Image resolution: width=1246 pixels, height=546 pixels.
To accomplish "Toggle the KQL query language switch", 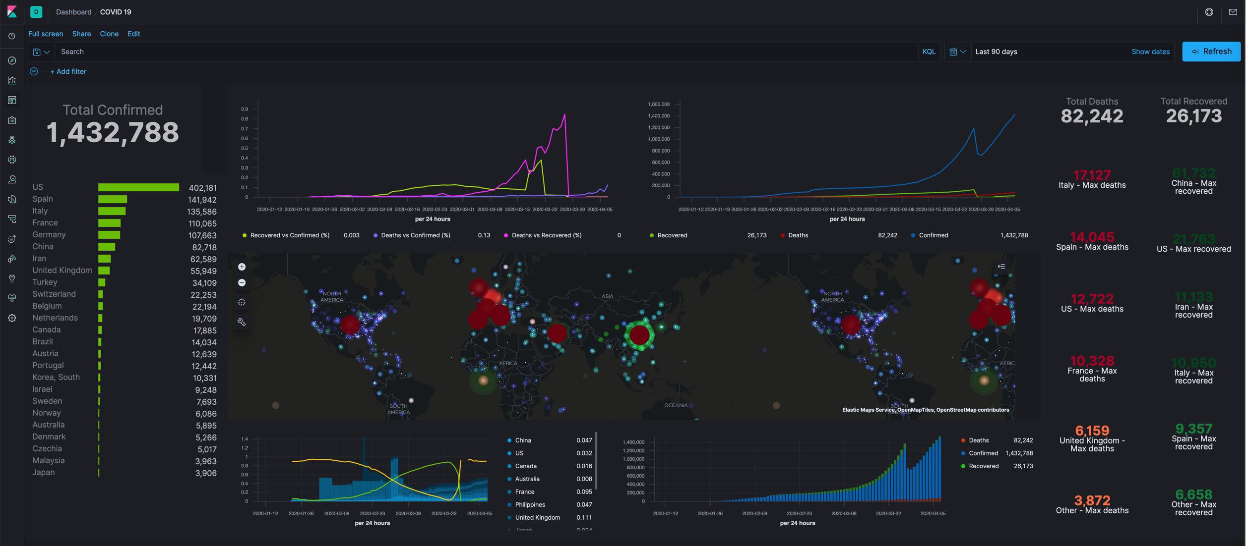I will 929,52.
